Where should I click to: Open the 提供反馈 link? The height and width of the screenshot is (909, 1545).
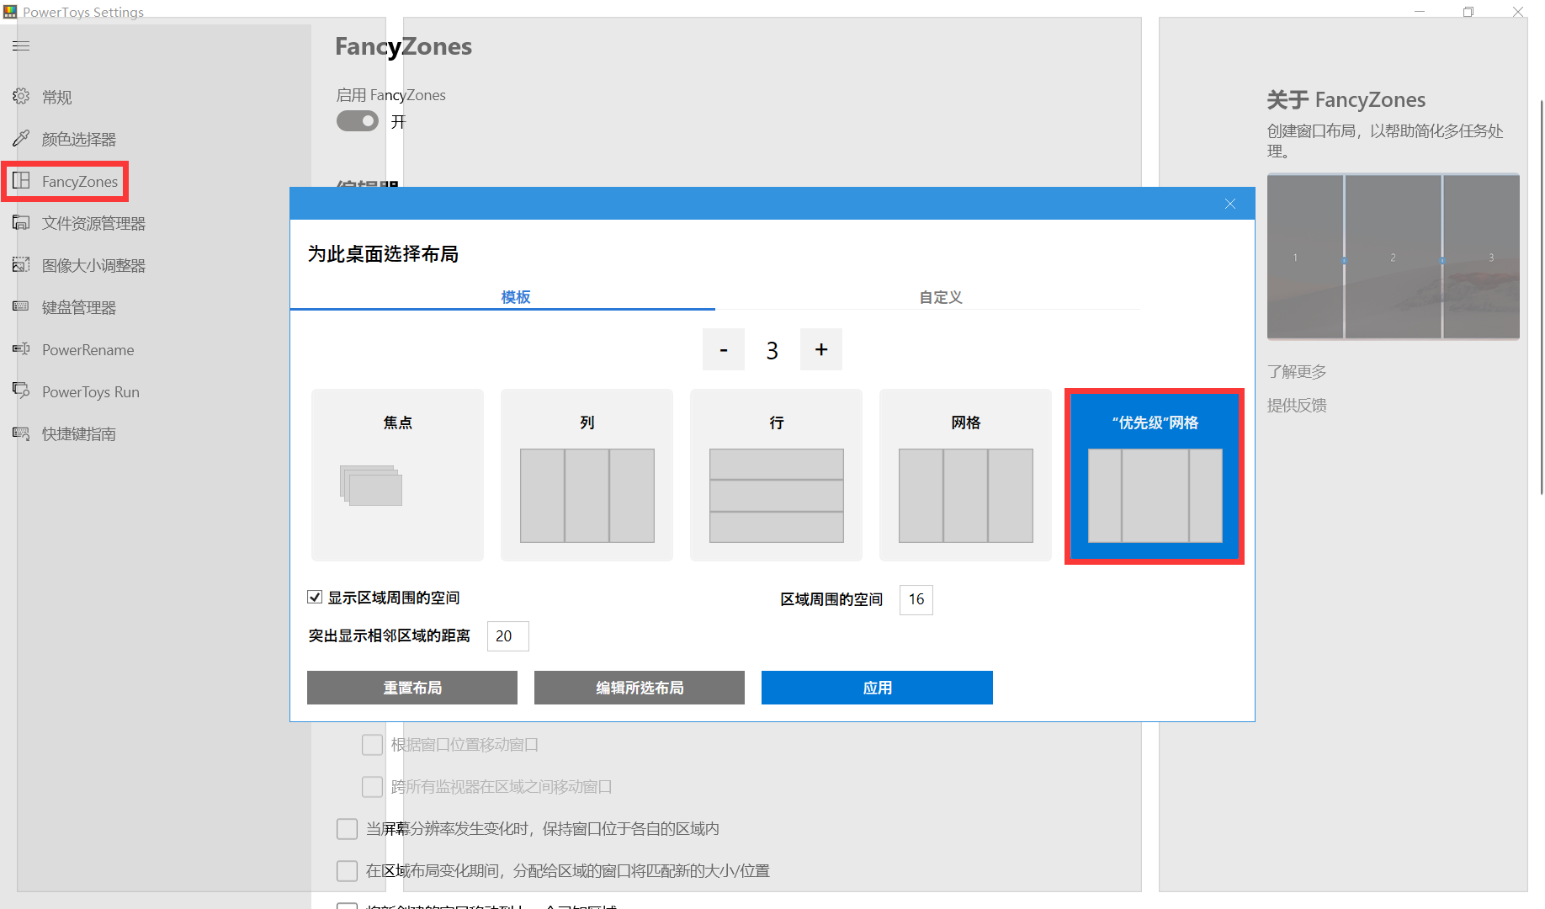point(1297,405)
